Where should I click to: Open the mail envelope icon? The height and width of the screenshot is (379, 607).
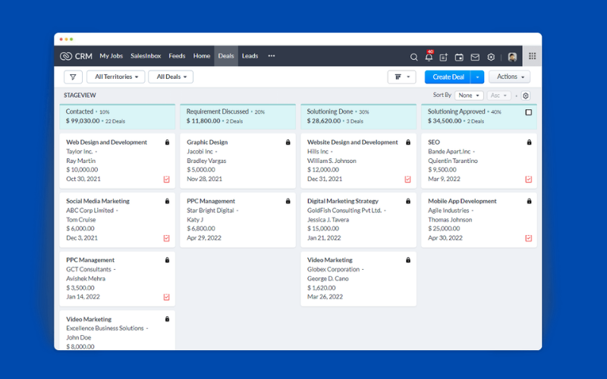475,58
